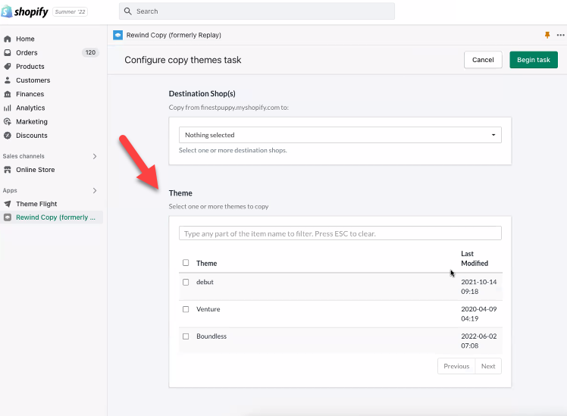This screenshot has width=567, height=416.
Task: Open Orders in the sidebar
Action: click(x=27, y=53)
